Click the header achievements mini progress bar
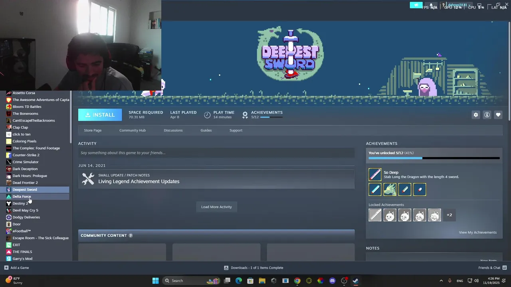The width and height of the screenshot is (511, 287). click(271, 117)
